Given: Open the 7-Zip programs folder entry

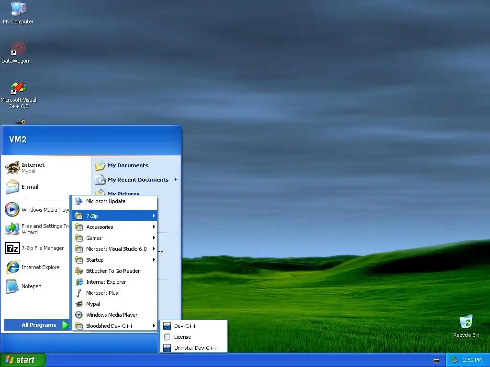Looking at the screenshot, I should (x=115, y=216).
